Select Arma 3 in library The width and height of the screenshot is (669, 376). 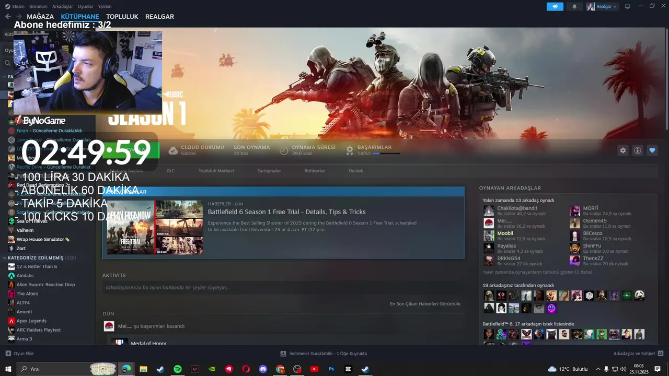(24, 339)
